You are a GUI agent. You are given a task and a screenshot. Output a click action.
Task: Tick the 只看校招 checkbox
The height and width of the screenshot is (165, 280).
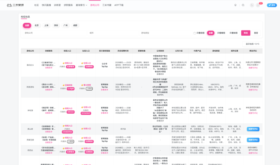tap(195, 33)
